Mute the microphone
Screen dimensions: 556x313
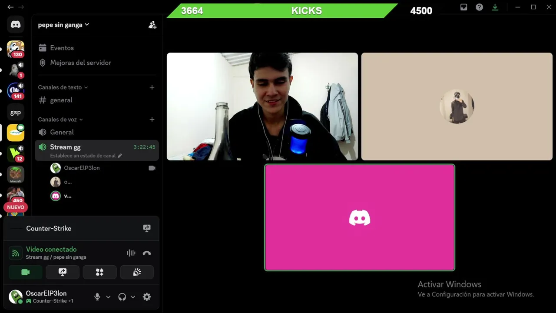[x=97, y=297]
